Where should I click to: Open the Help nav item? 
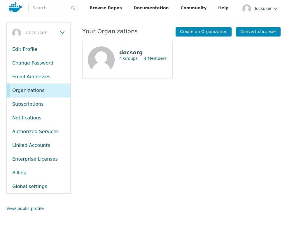point(223,8)
